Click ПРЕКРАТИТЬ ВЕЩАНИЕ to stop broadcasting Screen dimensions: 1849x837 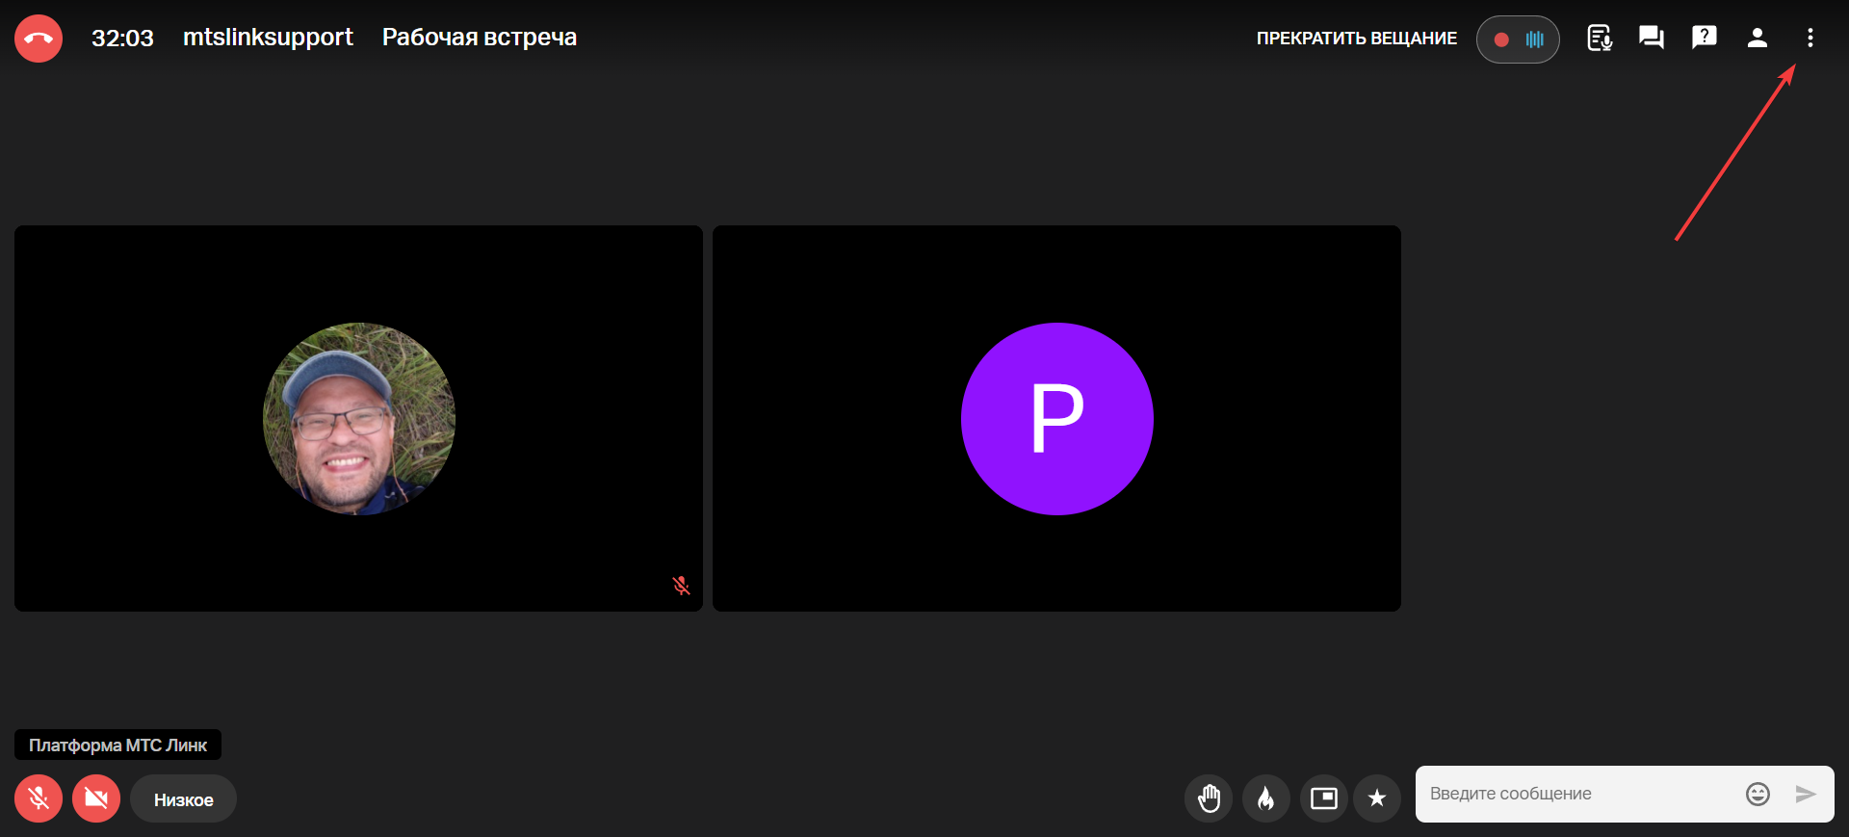click(1356, 39)
